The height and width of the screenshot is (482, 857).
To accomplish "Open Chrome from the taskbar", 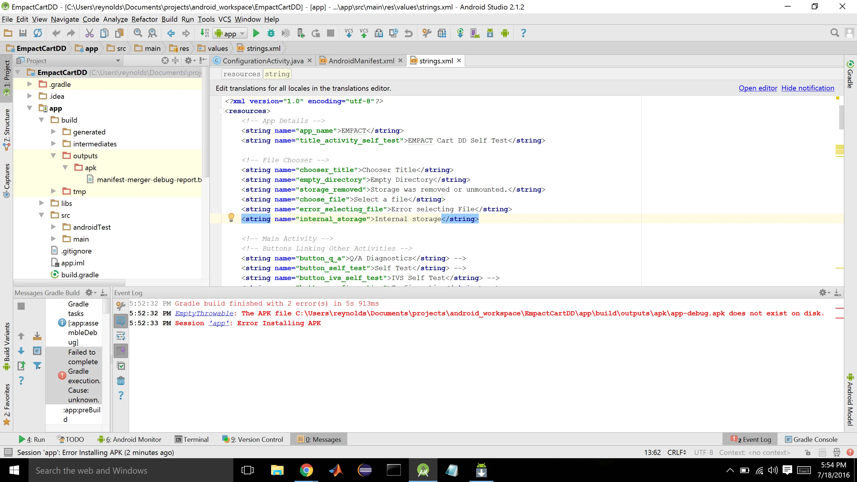I will [306, 470].
